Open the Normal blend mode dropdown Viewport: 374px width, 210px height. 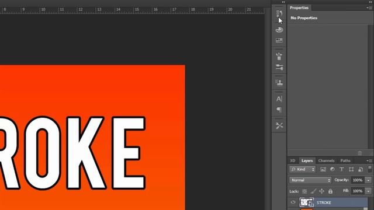tap(310, 180)
